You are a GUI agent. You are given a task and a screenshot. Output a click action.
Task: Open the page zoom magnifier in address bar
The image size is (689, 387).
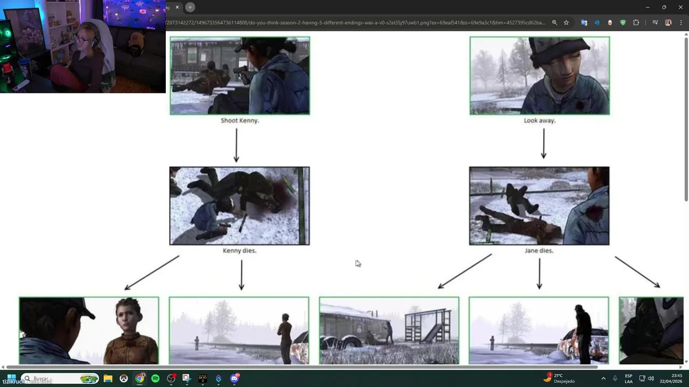pyautogui.click(x=554, y=23)
